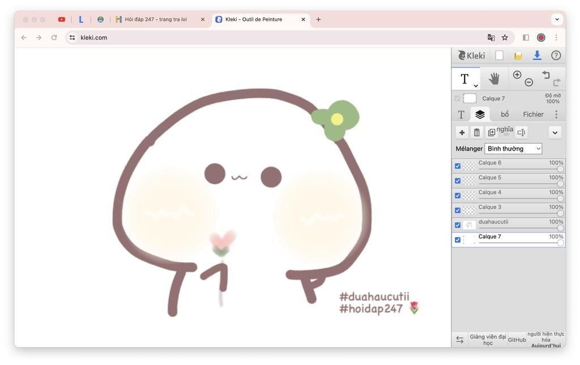Adjust the Calque 6 opacity slider
This screenshot has width=580, height=365.
(520, 169)
